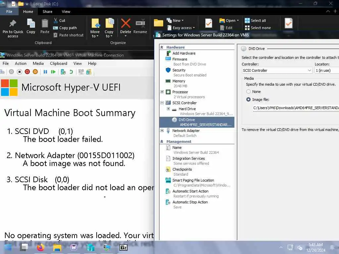Click the Rename icon in Explorer ribbon
This screenshot has height=254, width=339.
[x=140, y=26]
